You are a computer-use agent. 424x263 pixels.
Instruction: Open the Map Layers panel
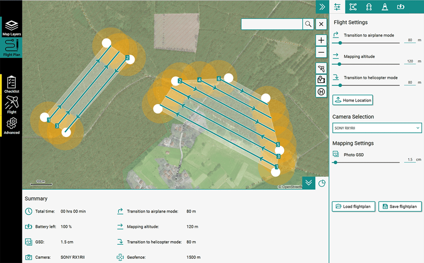[x=11, y=27]
